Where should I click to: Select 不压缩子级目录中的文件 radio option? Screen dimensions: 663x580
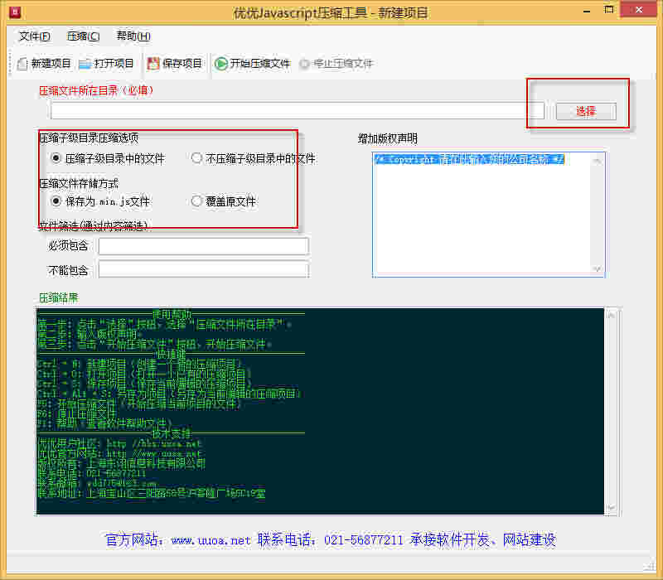[196, 157]
